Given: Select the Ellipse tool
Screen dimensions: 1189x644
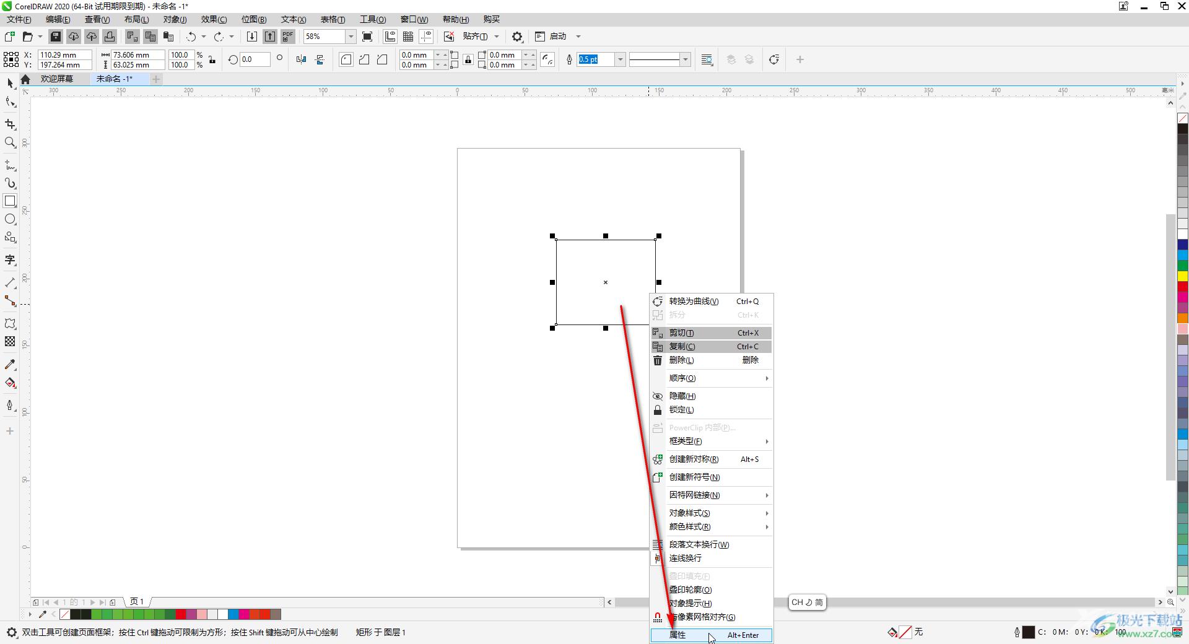Looking at the screenshot, I should pos(10,219).
